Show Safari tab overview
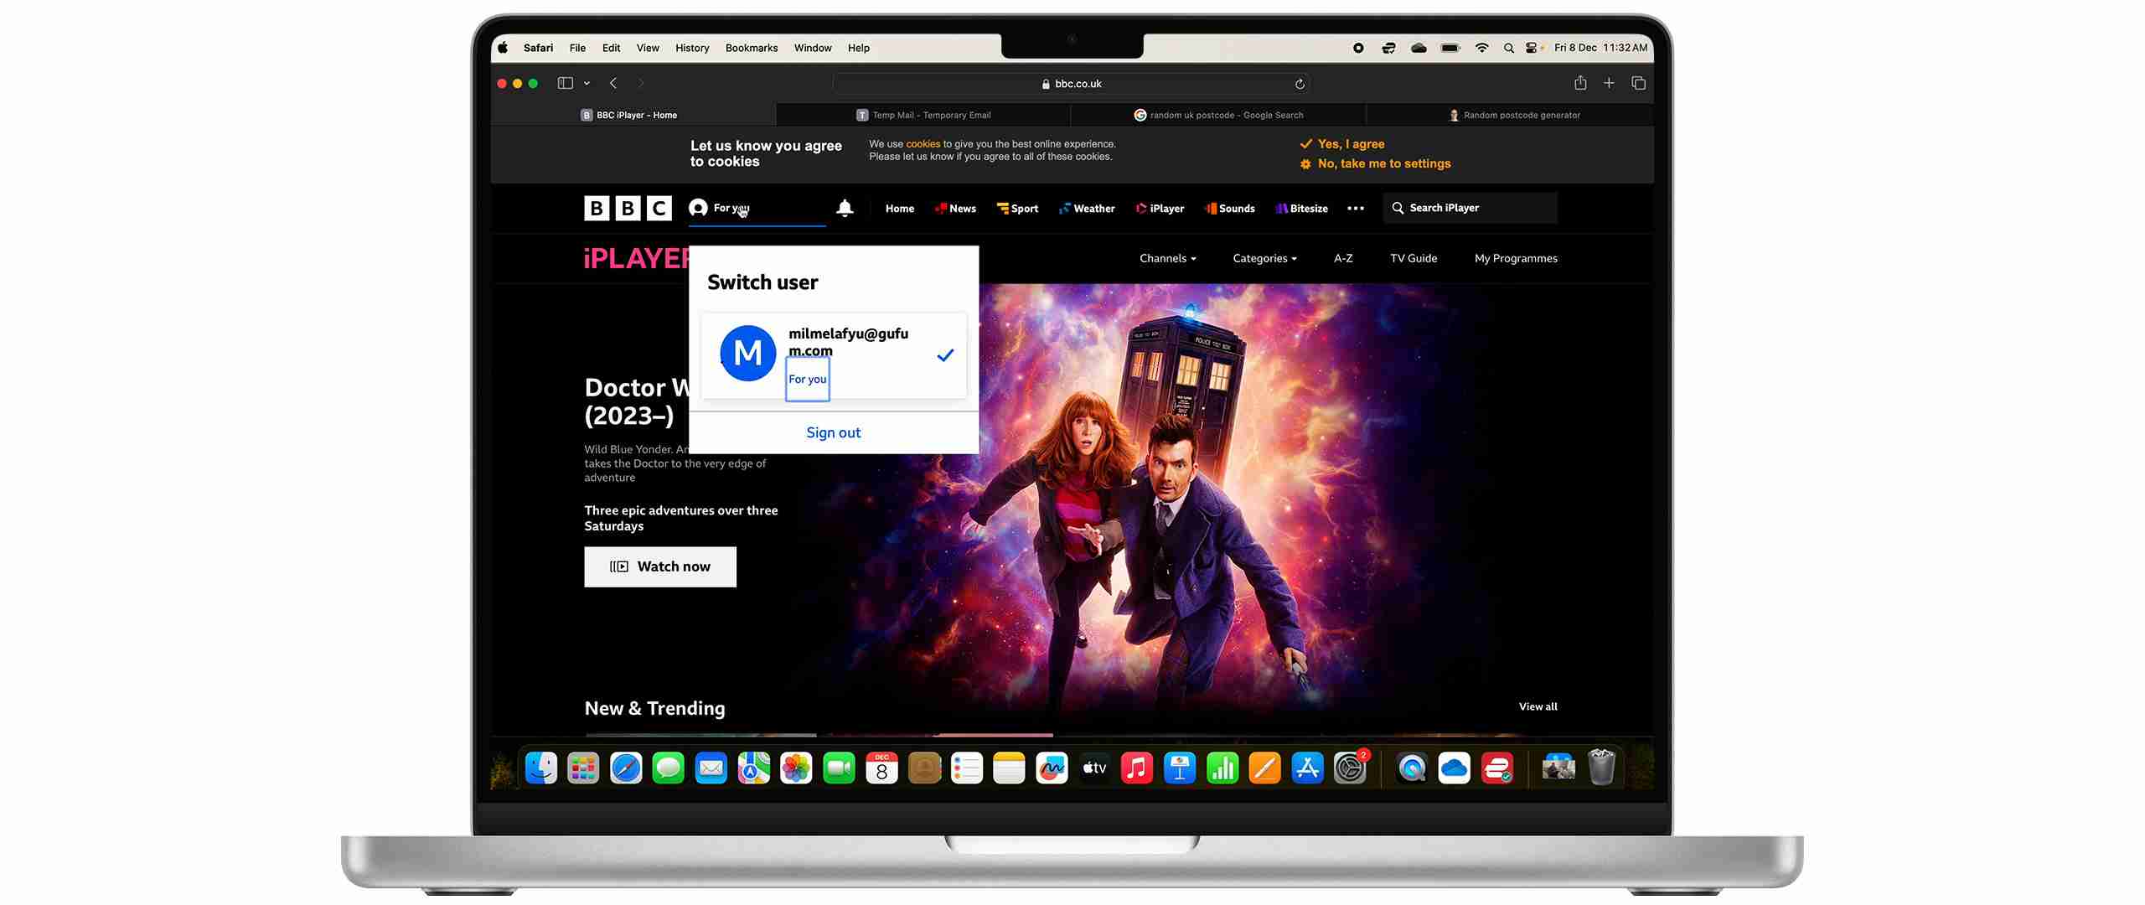Image resolution: width=2145 pixels, height=905 pixels. (1638, 83)
